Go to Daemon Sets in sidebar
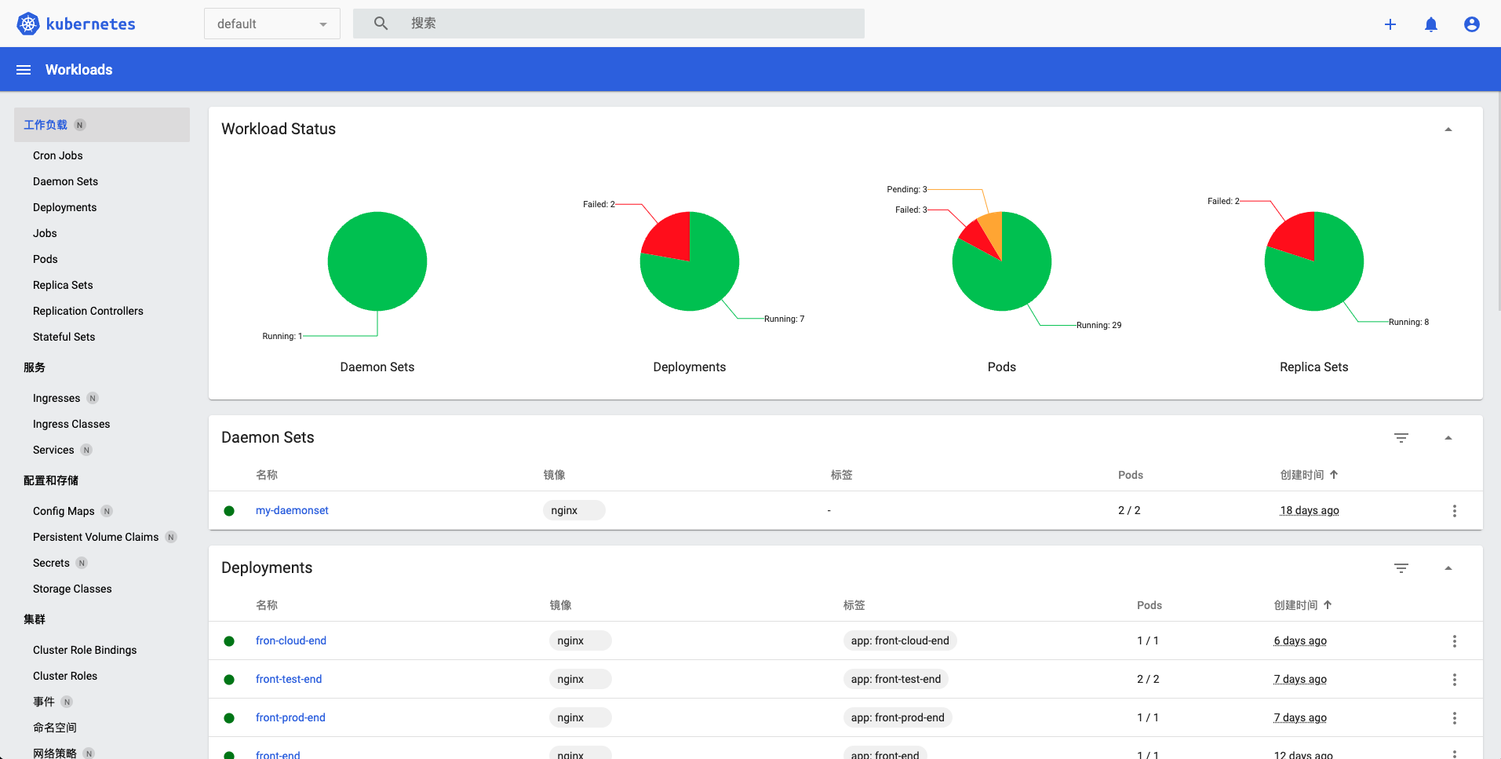 [x=66, y=181]
